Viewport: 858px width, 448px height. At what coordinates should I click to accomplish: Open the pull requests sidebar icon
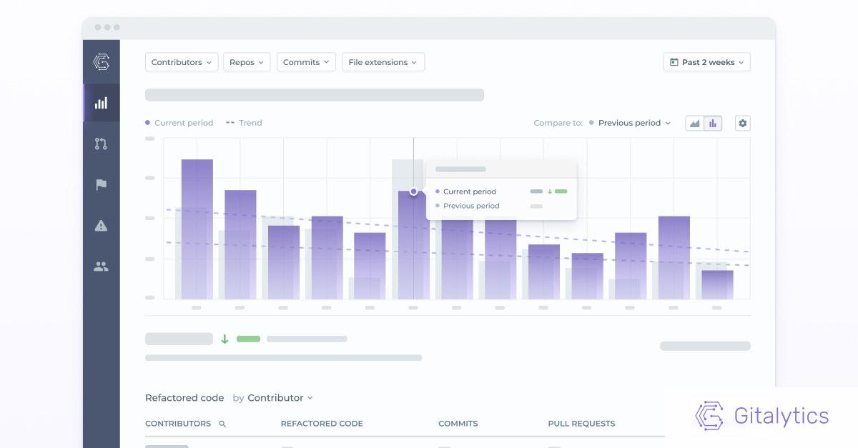click(101, 144)
